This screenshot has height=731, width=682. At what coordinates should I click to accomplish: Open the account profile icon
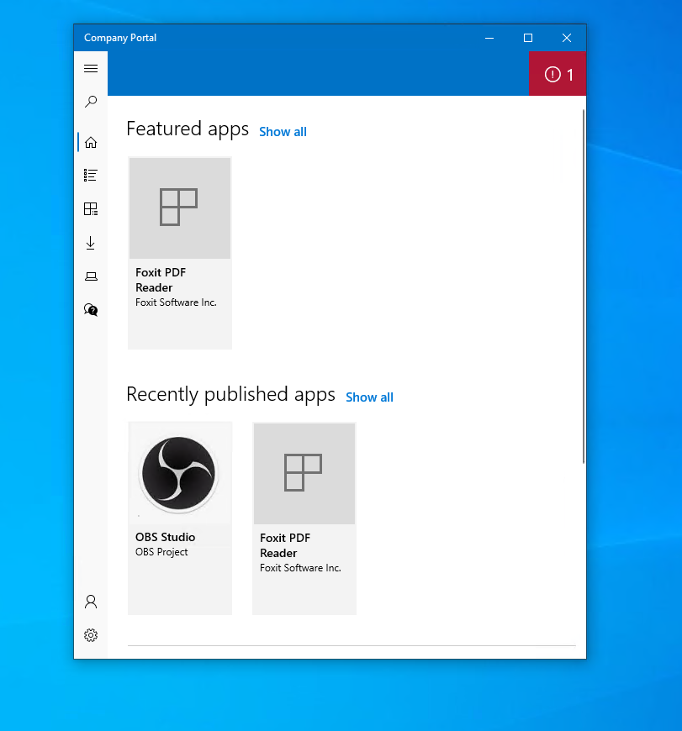coord(91,602)
